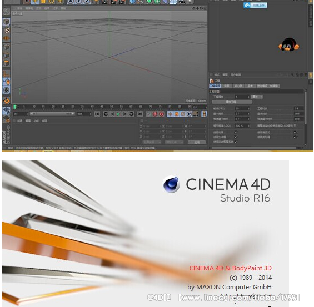314x307 pixels.
Task: Open the blue deformer objects icon
Action: [x=165, y=2]
